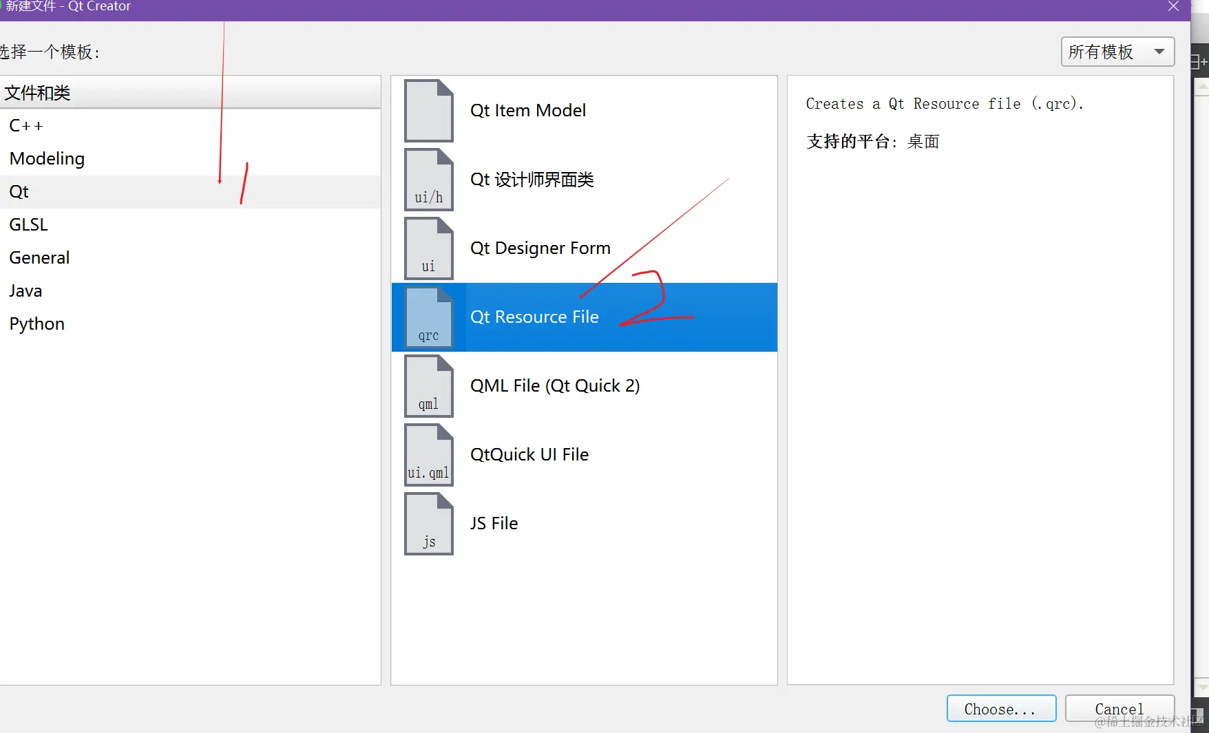Click the resource file description text
This screenshot has height=733, width=1209.
(945, 104)
